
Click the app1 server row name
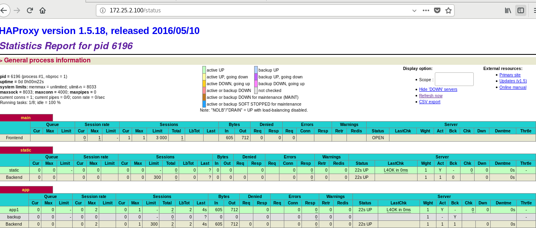click(x=14, y=210)
